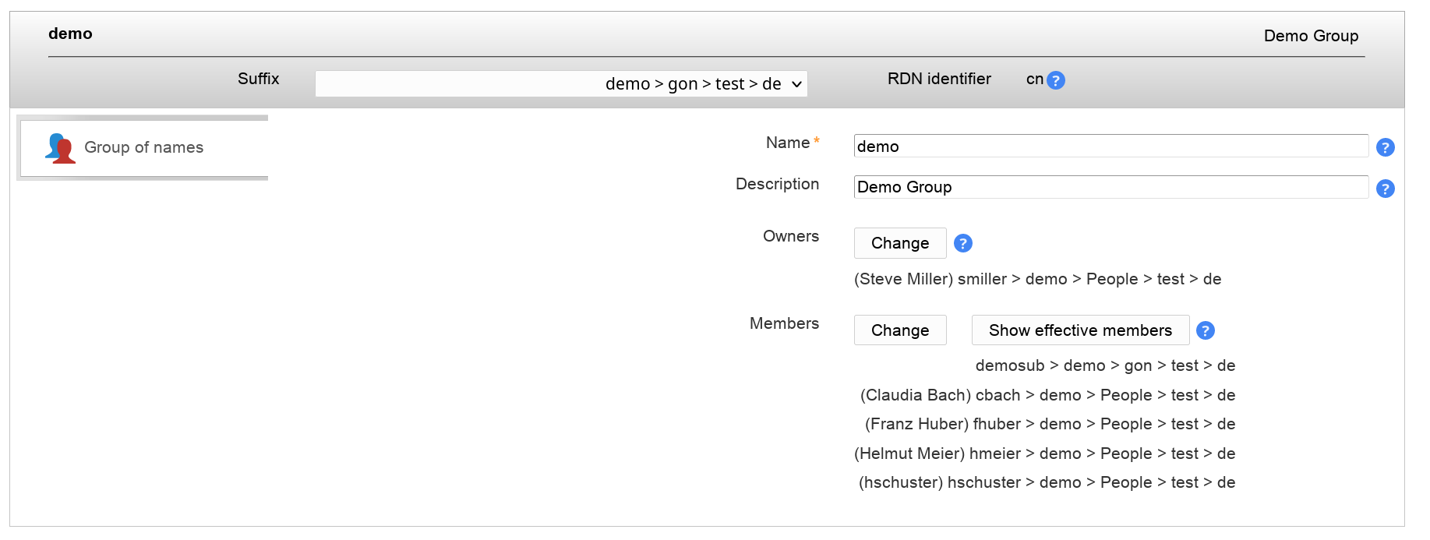Open help for the Description field
The width and height of the screenshot is (1430, 540).
click(x=1385, y=189)
